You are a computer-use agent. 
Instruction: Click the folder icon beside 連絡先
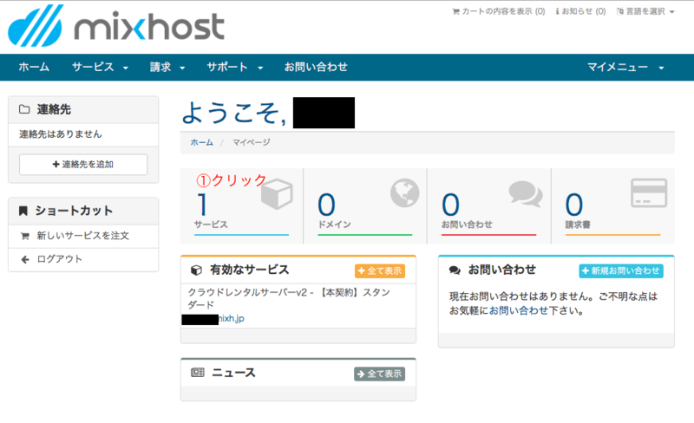(24, 109)
